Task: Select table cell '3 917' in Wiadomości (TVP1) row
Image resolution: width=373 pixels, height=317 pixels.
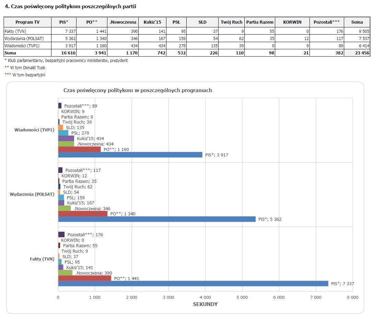Action: click(64, 46)
